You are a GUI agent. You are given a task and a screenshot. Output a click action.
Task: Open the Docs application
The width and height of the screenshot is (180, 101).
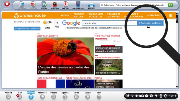click(99, 95)
